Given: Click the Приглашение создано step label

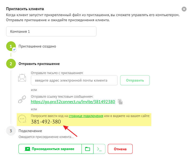Looking at the screenshot, I should point(37,46).
